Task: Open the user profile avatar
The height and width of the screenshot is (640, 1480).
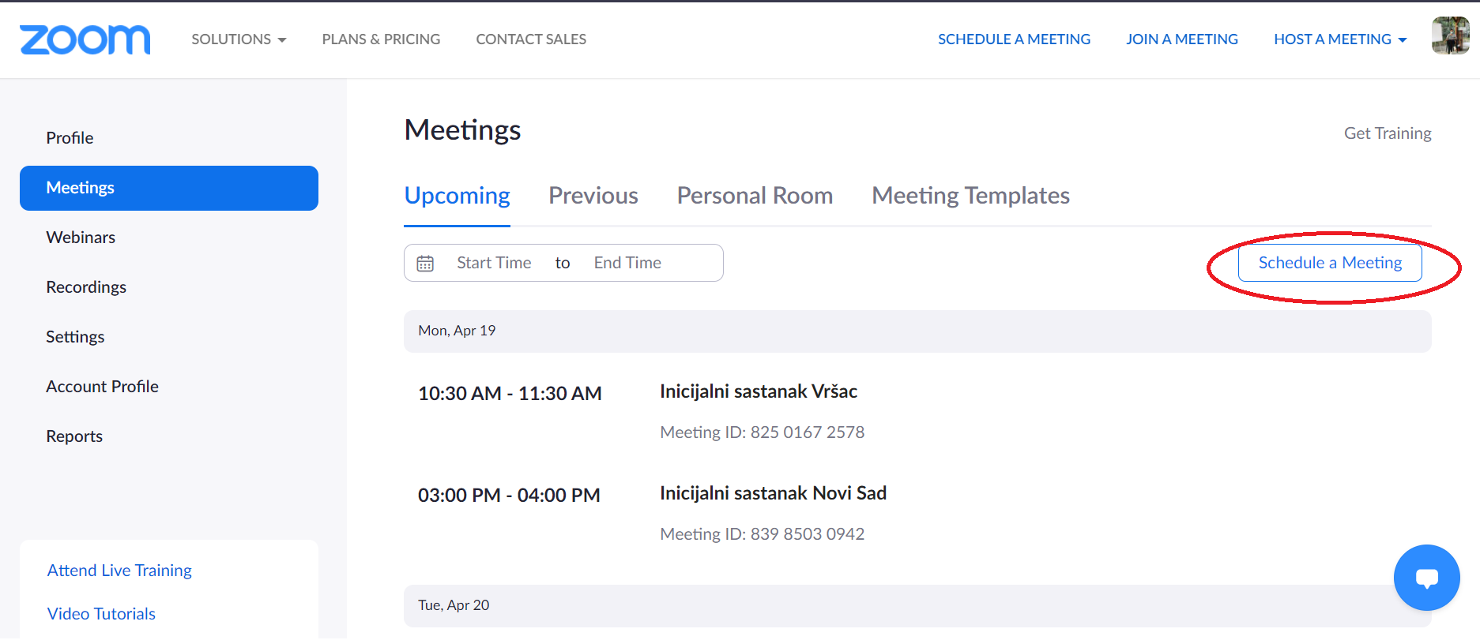Action: click(1450, 36)
